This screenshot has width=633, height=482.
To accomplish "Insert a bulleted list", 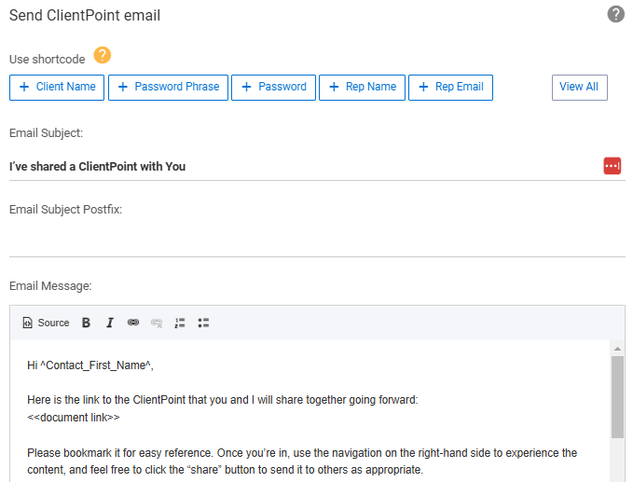I will tap(203, 323).
